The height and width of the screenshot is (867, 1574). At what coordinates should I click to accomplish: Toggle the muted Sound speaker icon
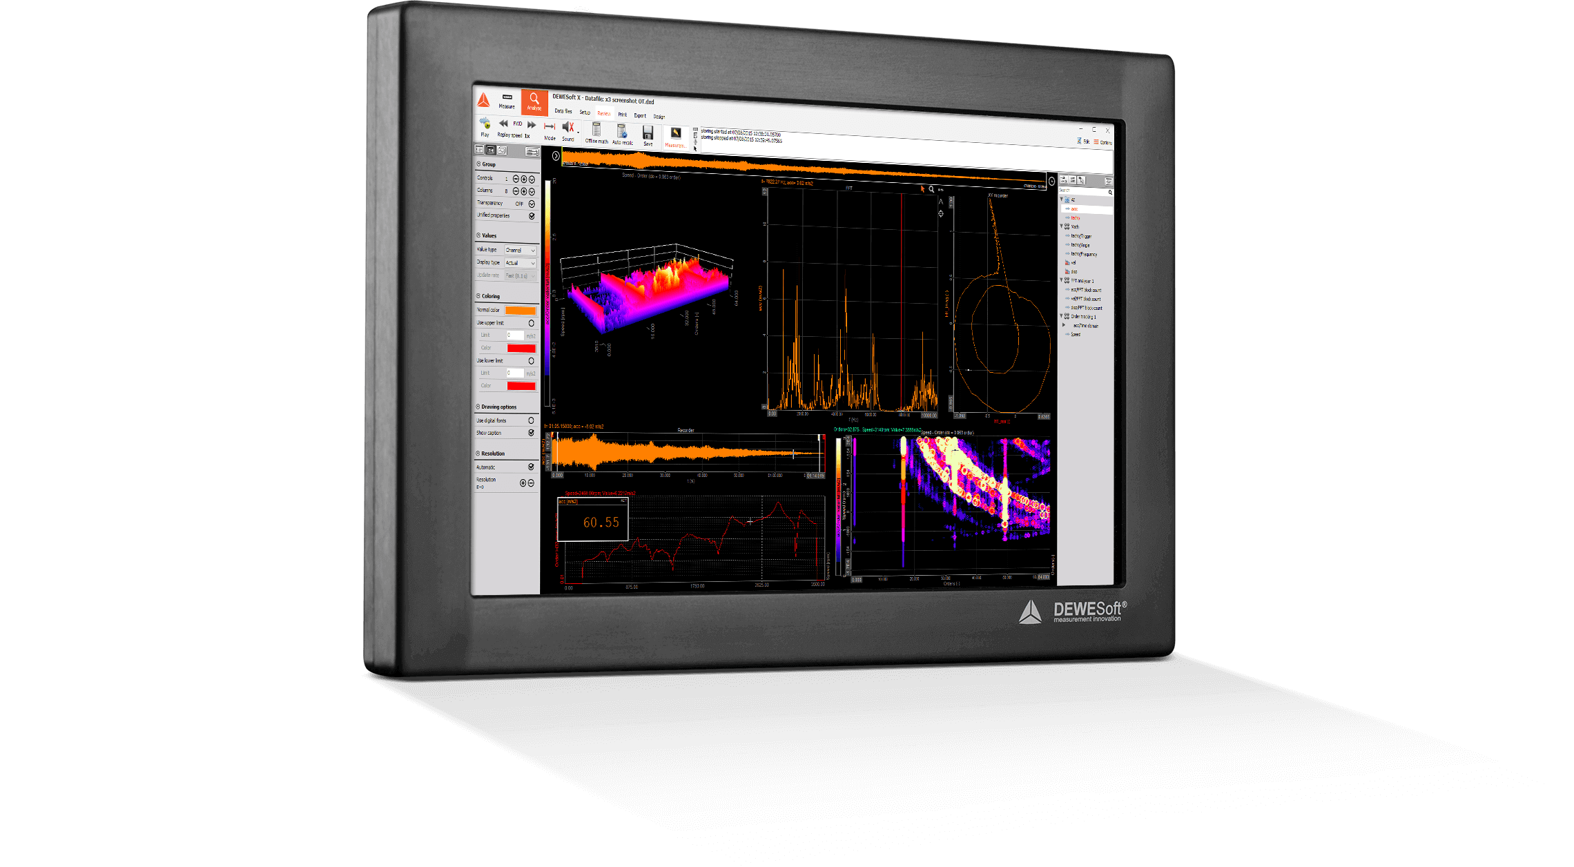point(567,128)
